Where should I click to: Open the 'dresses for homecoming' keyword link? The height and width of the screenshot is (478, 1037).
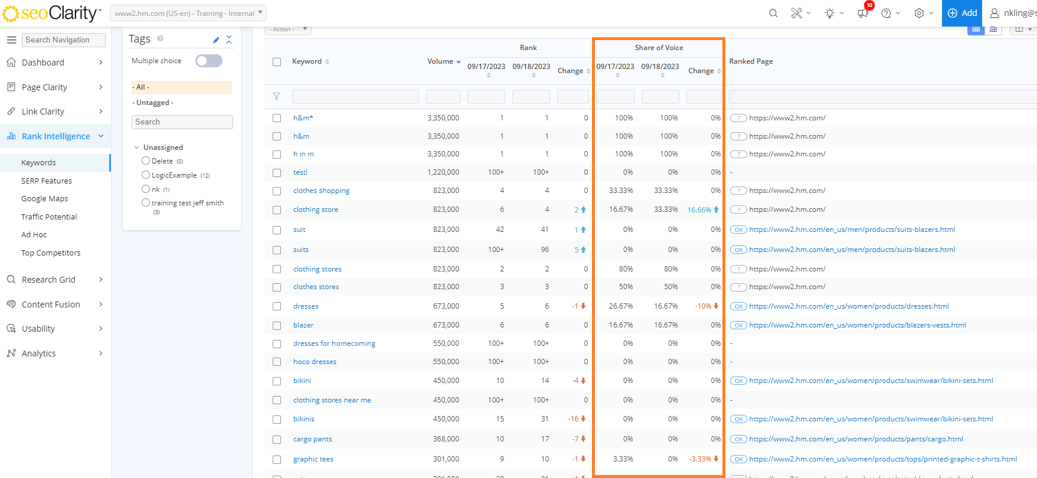coord(334,343)
